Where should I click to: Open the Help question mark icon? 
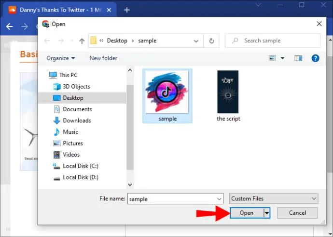(315, 58)
